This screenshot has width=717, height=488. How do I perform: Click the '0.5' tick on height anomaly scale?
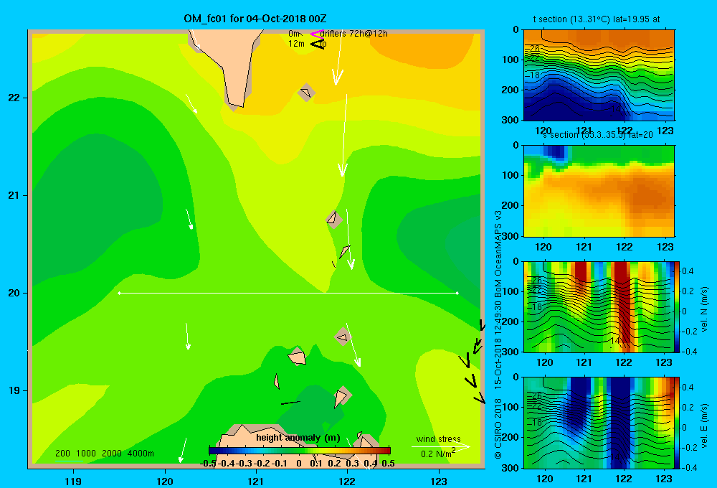(388, 464)
